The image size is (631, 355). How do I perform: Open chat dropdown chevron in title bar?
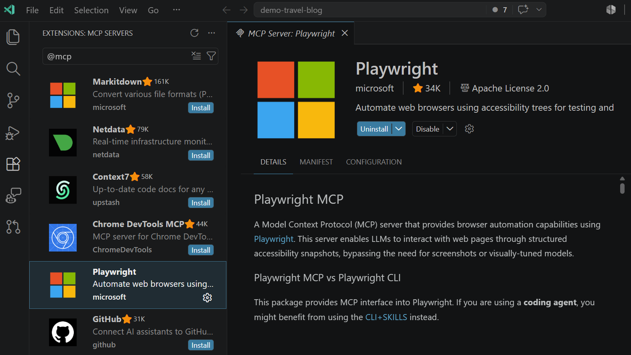(x=539, y=10)
